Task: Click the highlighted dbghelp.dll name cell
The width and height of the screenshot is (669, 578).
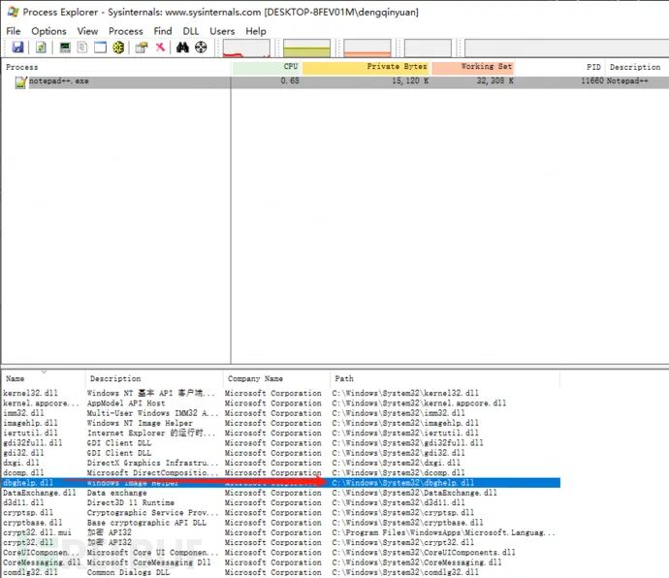Action: pyautogui.click(x=28, y=483)
